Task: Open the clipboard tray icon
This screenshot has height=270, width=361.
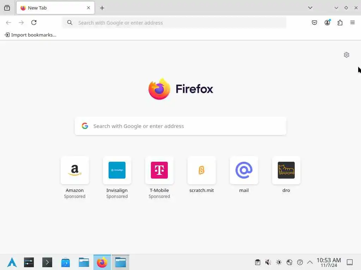Action: 258,262
